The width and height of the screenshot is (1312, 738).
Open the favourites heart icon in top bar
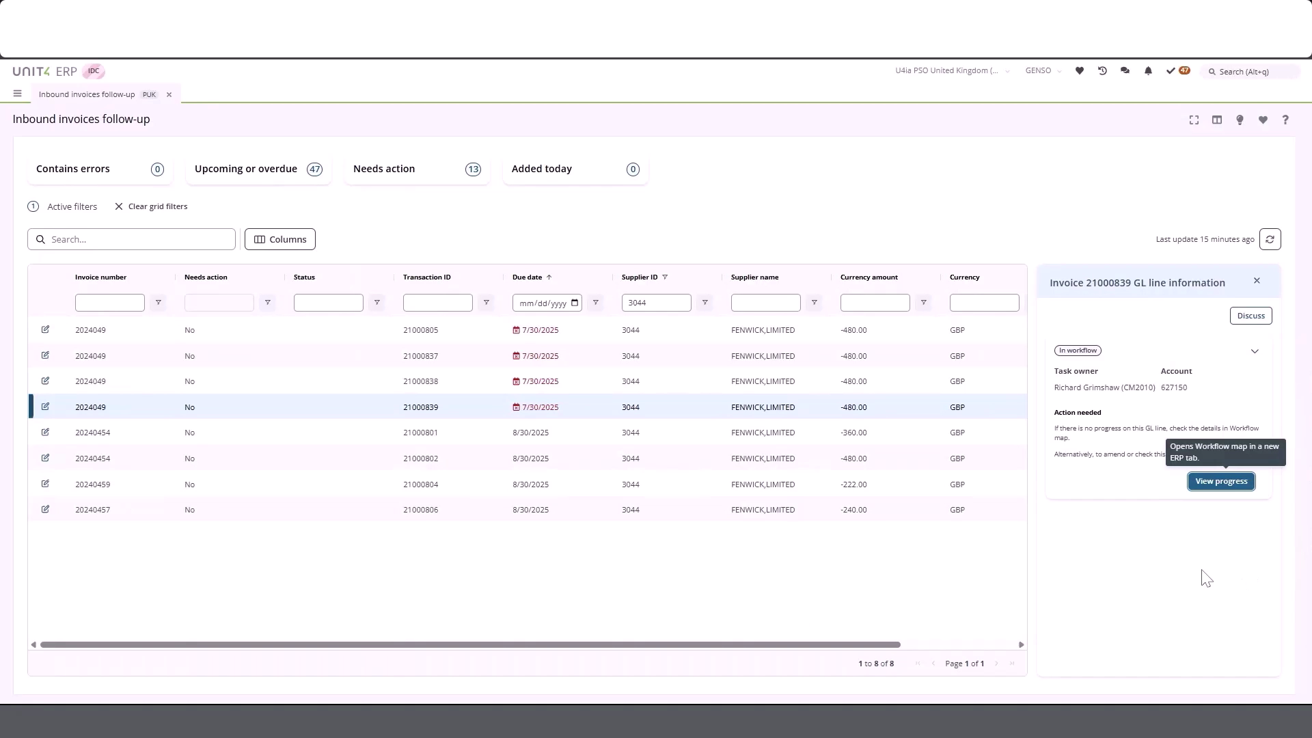coord(1080,70)
